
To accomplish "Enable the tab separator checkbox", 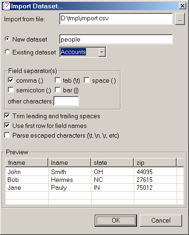I will pos(57,80).
